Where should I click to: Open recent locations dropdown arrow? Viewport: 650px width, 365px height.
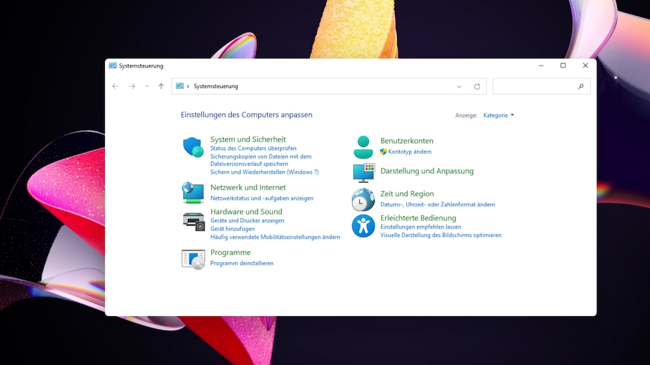(147, 87)
